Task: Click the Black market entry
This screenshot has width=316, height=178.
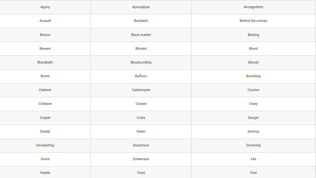Action: click(141, 35)
